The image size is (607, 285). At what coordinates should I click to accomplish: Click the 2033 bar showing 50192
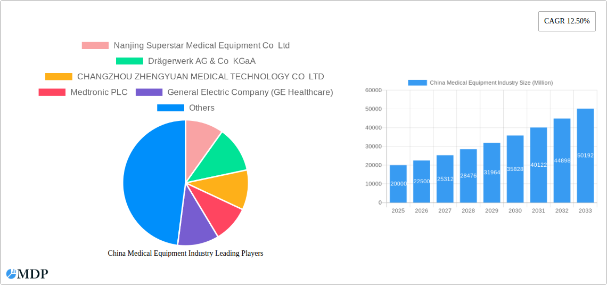point(585,156)
